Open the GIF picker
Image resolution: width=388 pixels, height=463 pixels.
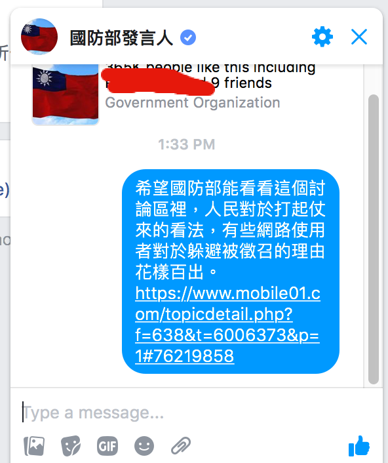107,445
